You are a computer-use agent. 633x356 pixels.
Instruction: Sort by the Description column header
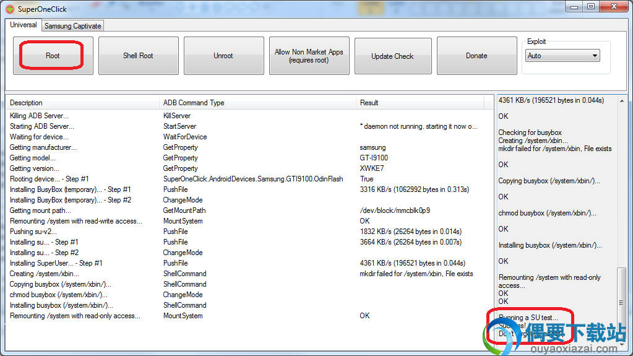(x=83, y=103)
